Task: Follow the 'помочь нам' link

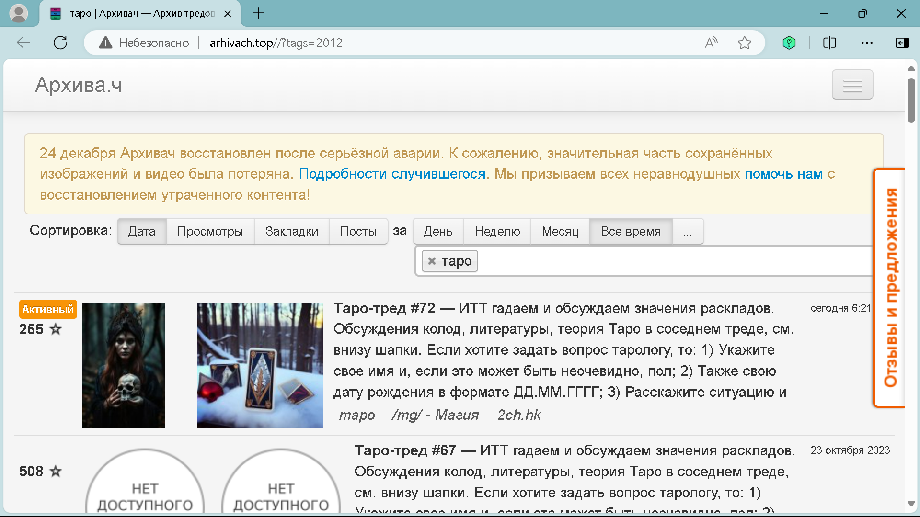Action: pos(783,174)
